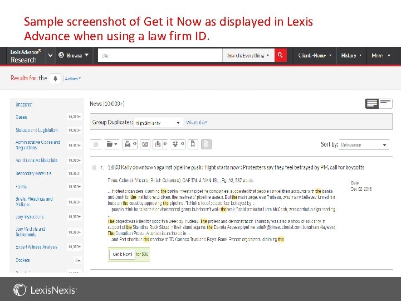Click the Lexis Advance Research logo
The image size is (401, 301).
pos(25,56)
